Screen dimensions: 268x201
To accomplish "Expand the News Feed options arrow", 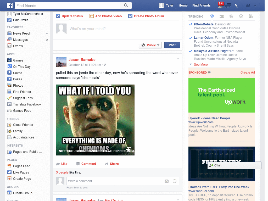I will click(47, 33).
